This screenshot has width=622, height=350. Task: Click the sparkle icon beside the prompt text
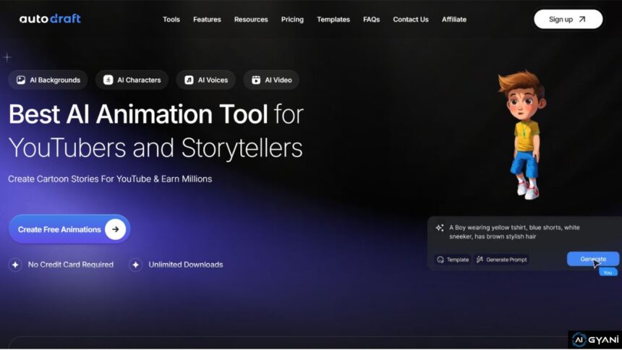click(x=439, y=228)
